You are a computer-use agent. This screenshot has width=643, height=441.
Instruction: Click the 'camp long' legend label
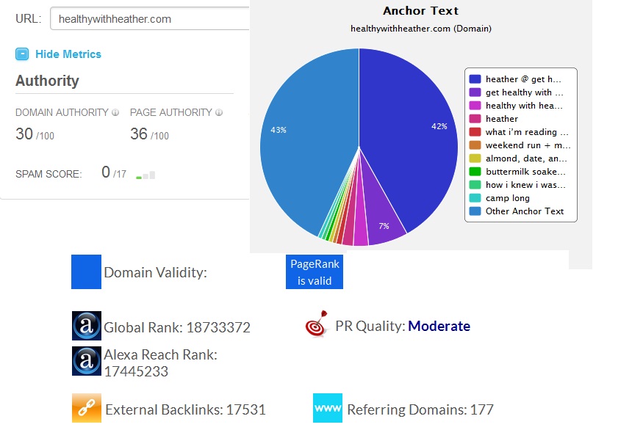(x=508, y=198)
